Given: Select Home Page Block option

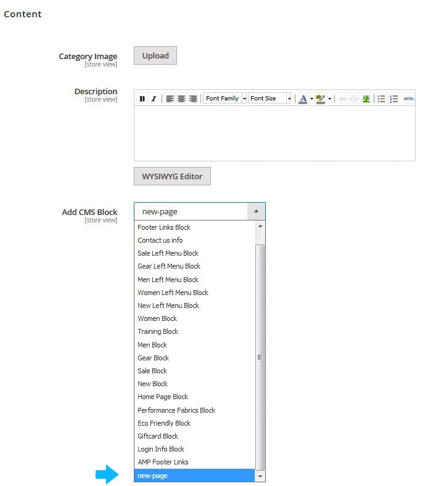Looking at the screenshot, I should tap(195, 397).
